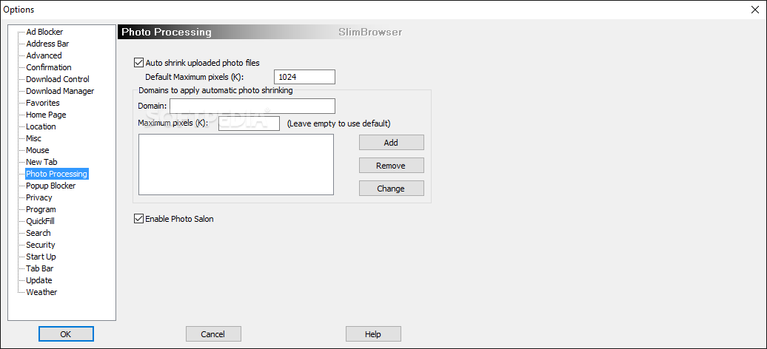This screenshot has width=767, height=349.
Task: Select the Advanced category
Action: (x=44, y=55)
